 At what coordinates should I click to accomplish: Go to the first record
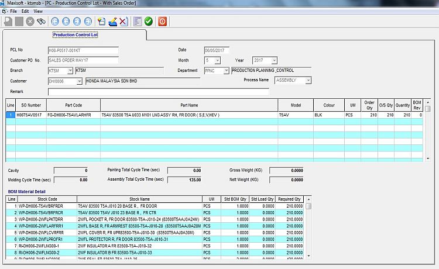54,22
